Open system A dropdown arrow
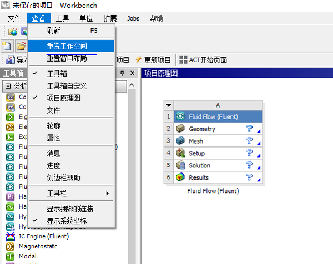Image resolution: width=333 pixels, height=264 pixels. click(169, 105)
